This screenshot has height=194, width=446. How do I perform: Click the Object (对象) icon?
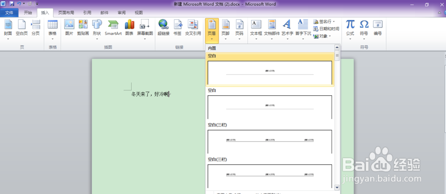pos(316,36)
